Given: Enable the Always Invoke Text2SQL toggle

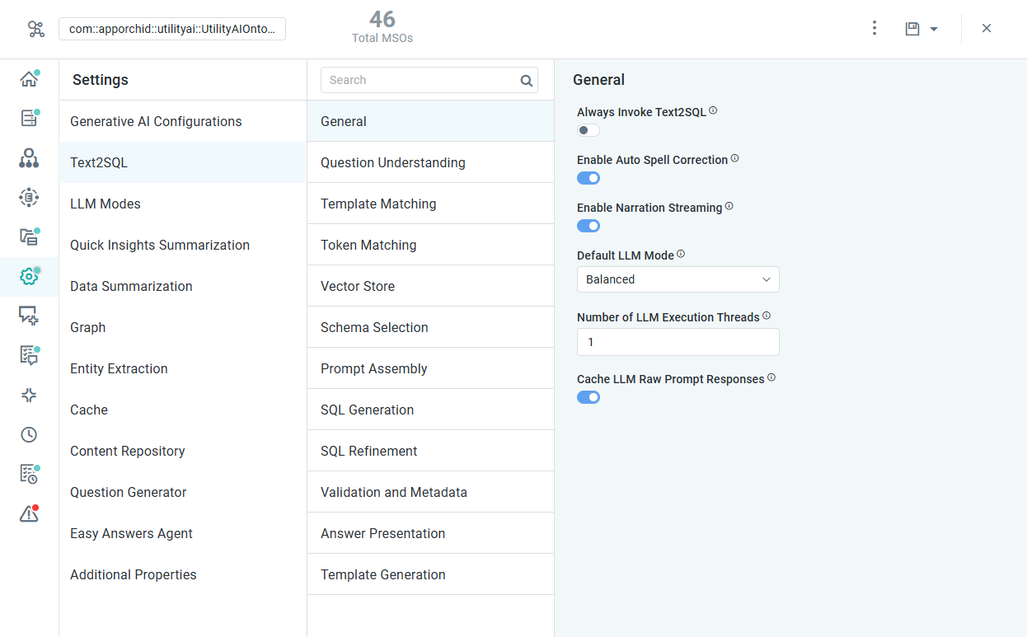Looking at the screenshot, I should coord(589,130).
